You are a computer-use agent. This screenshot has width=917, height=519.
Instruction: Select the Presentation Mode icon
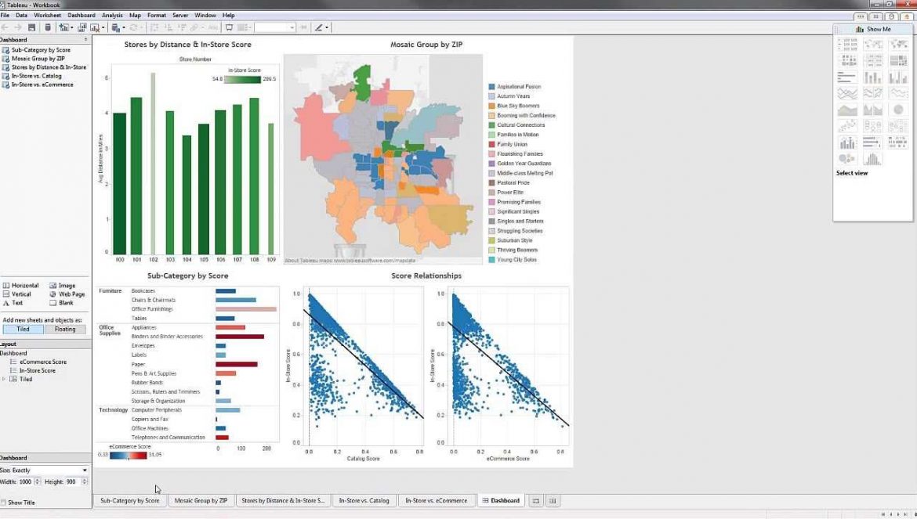[x=230, y=27]
